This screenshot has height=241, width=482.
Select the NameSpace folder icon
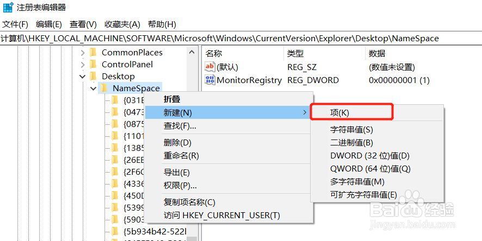[x=104, y=88]
